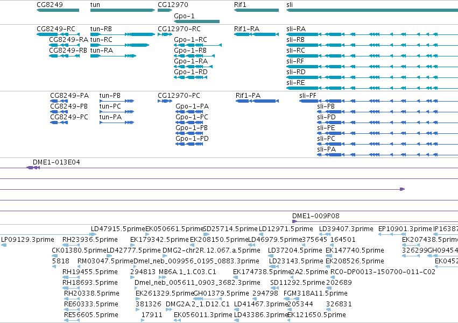Select the CG12970-PC coding feature
458x323 pixels.
coord(165,101)
